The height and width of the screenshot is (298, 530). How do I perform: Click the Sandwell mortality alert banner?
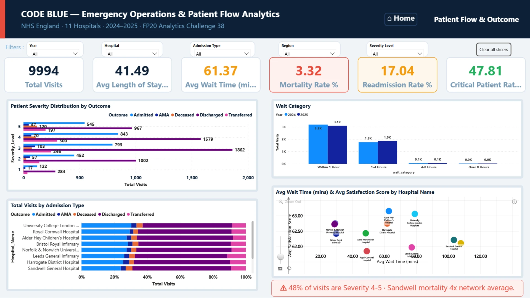(x=397, y=288)
